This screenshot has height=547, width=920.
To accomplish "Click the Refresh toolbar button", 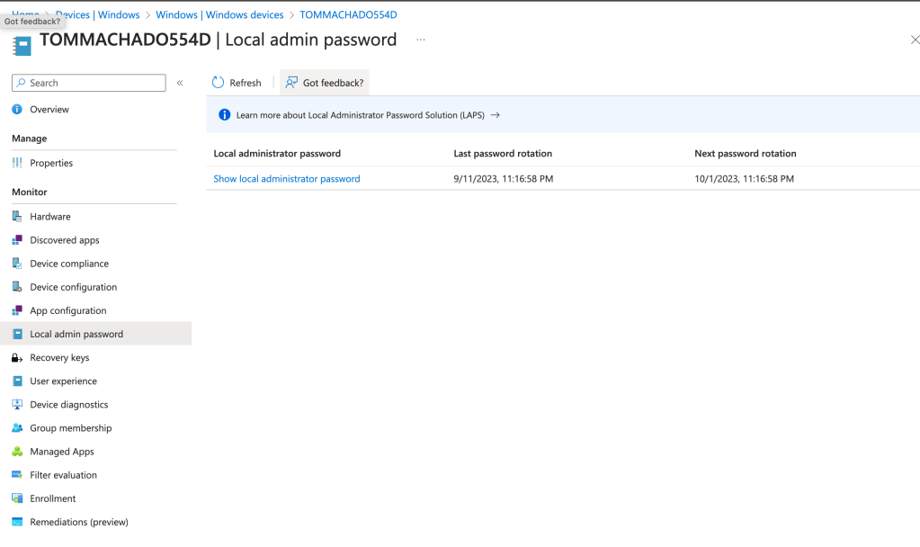I will click(237, 83).
